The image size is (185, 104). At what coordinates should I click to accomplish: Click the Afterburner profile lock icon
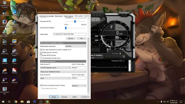pos(120,53)
